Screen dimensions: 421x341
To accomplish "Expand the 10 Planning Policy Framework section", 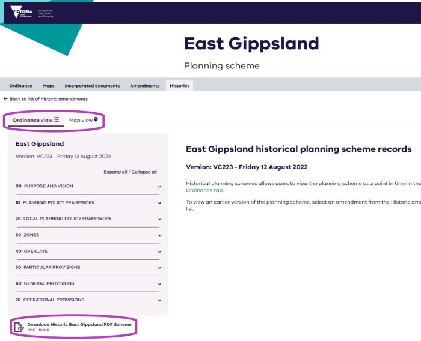I will point(159,203).
